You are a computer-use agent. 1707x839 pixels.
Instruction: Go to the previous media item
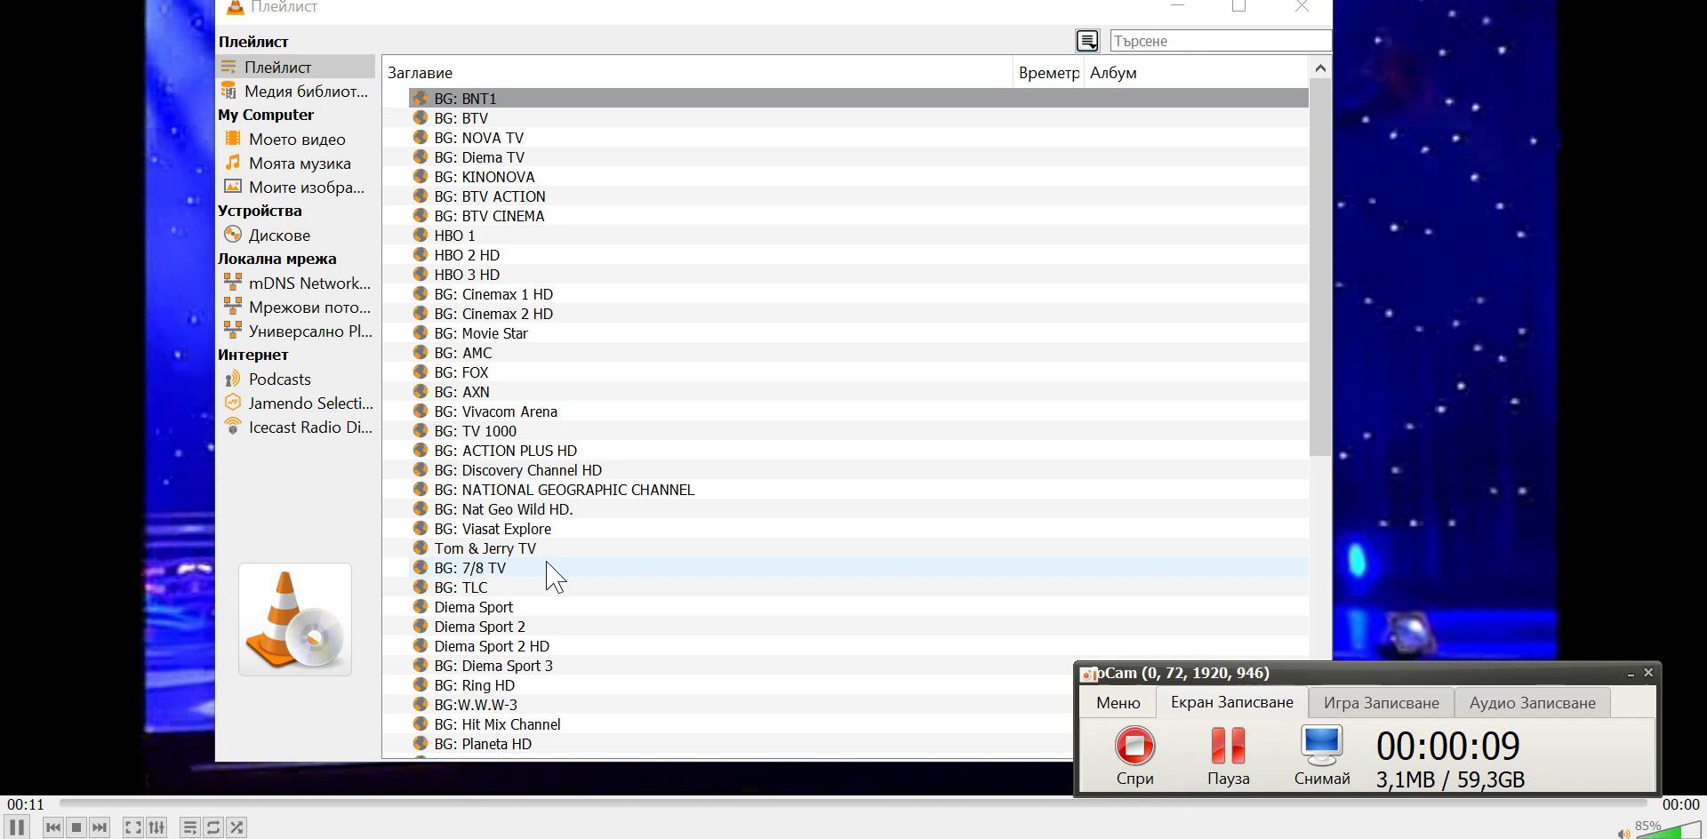point(53,827)
